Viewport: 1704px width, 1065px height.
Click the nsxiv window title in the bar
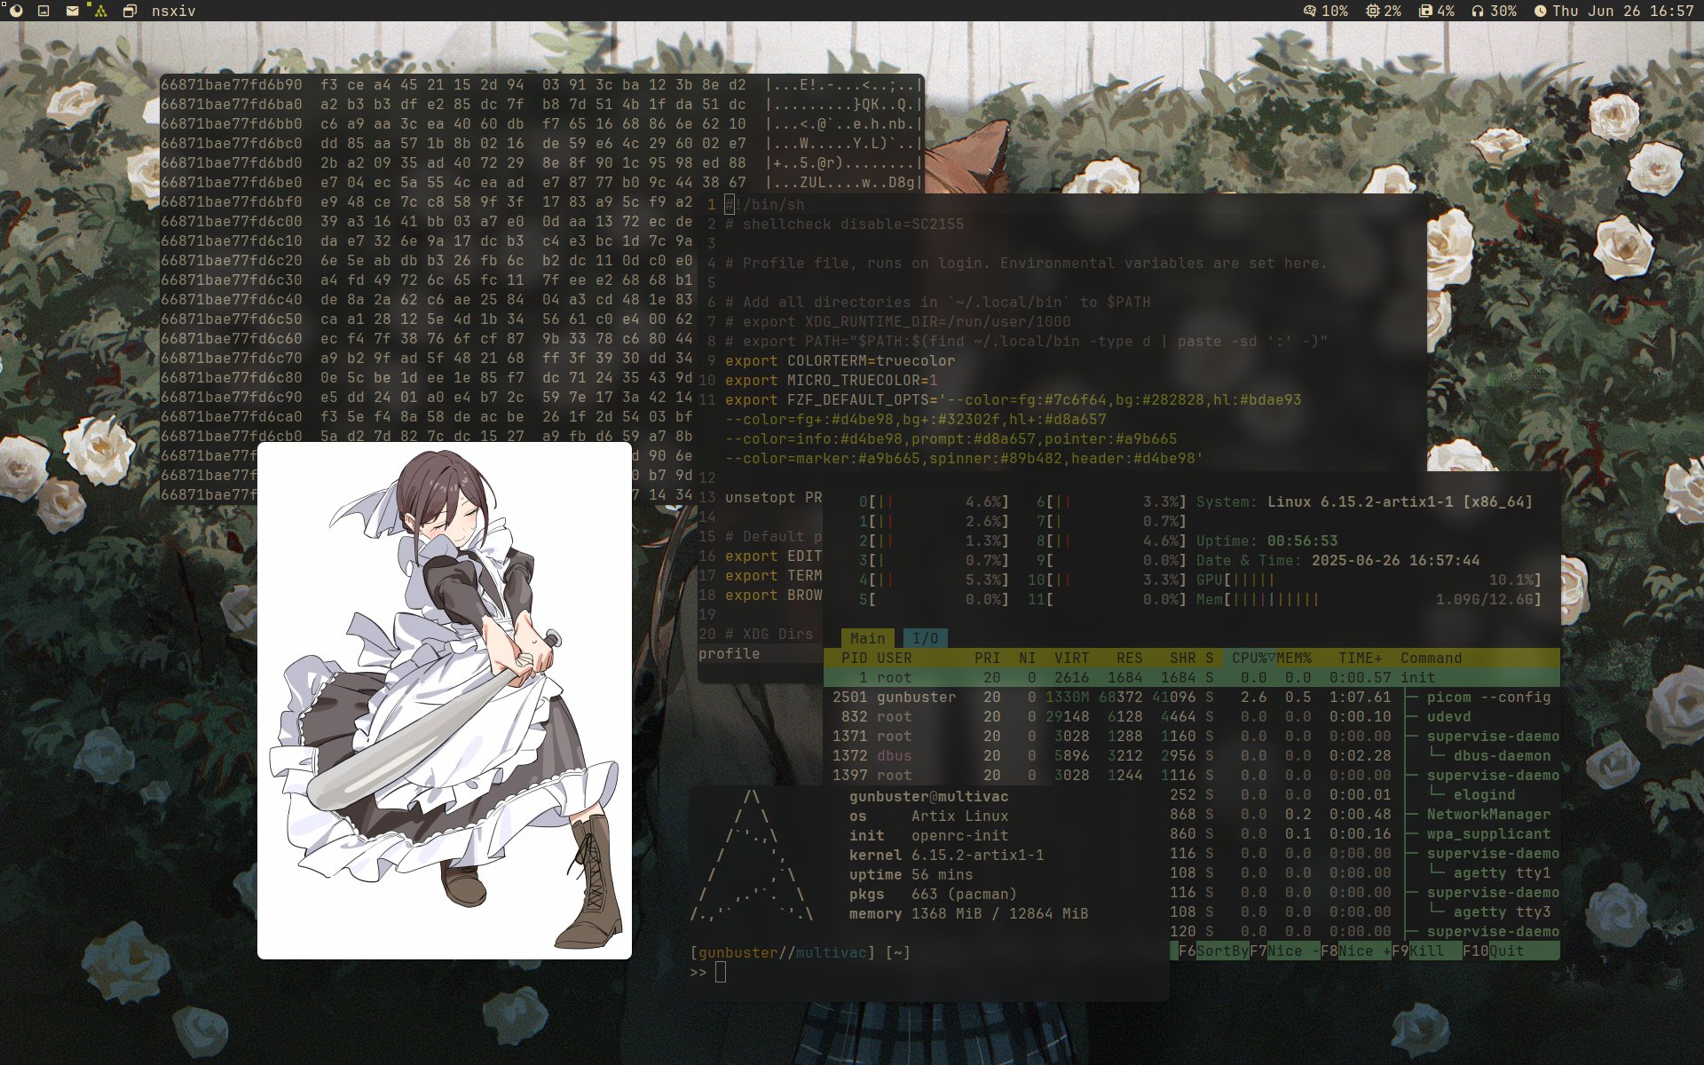[173, 11]
